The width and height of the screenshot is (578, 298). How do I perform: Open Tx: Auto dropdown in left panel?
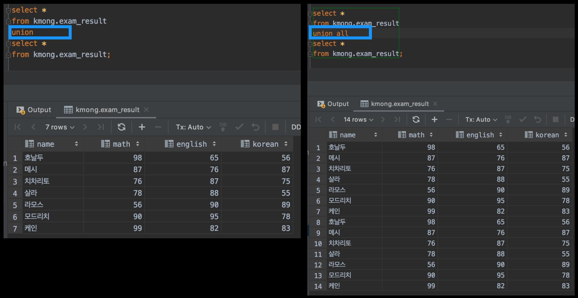193,127
